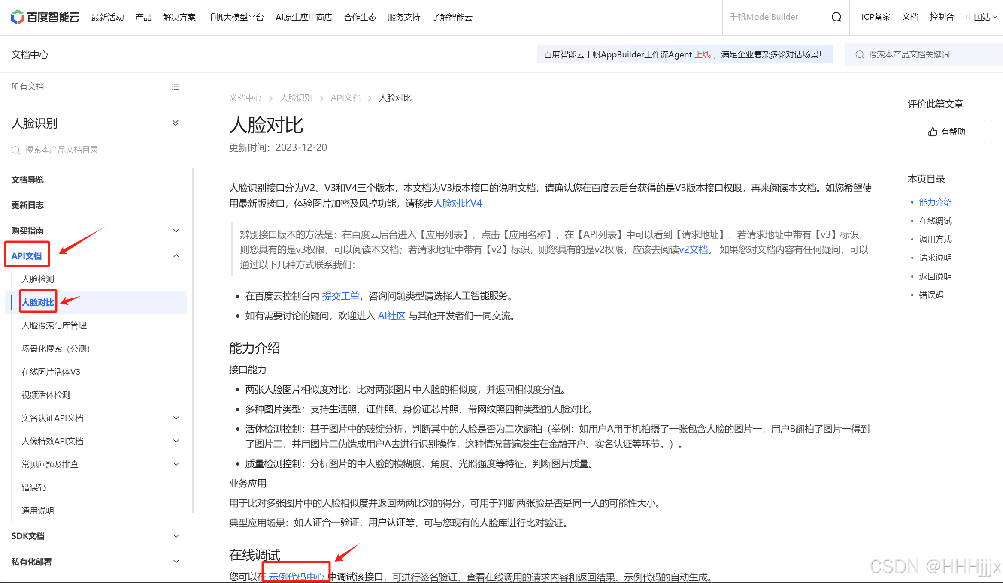The width and height of the screenshot is (1003, 583).
Task: Open the 产品 menu
Action: click(x=143, y=17)
